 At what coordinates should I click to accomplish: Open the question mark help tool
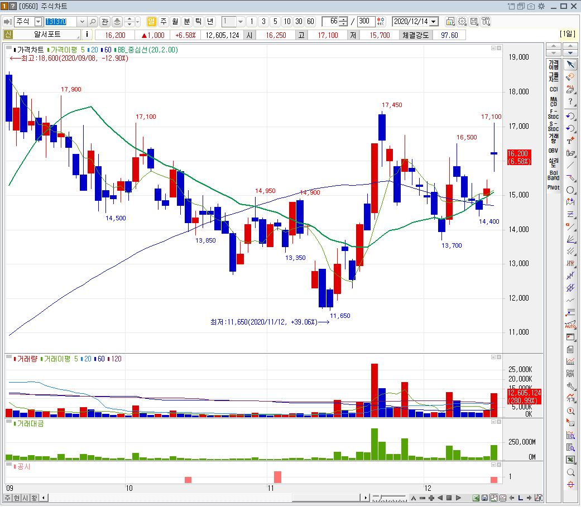(x=570, y=102)
